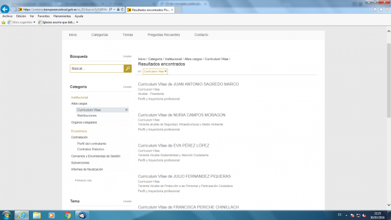Click the volume icon in system tray
The image size is (391, 220).
[x=364, y=215]
